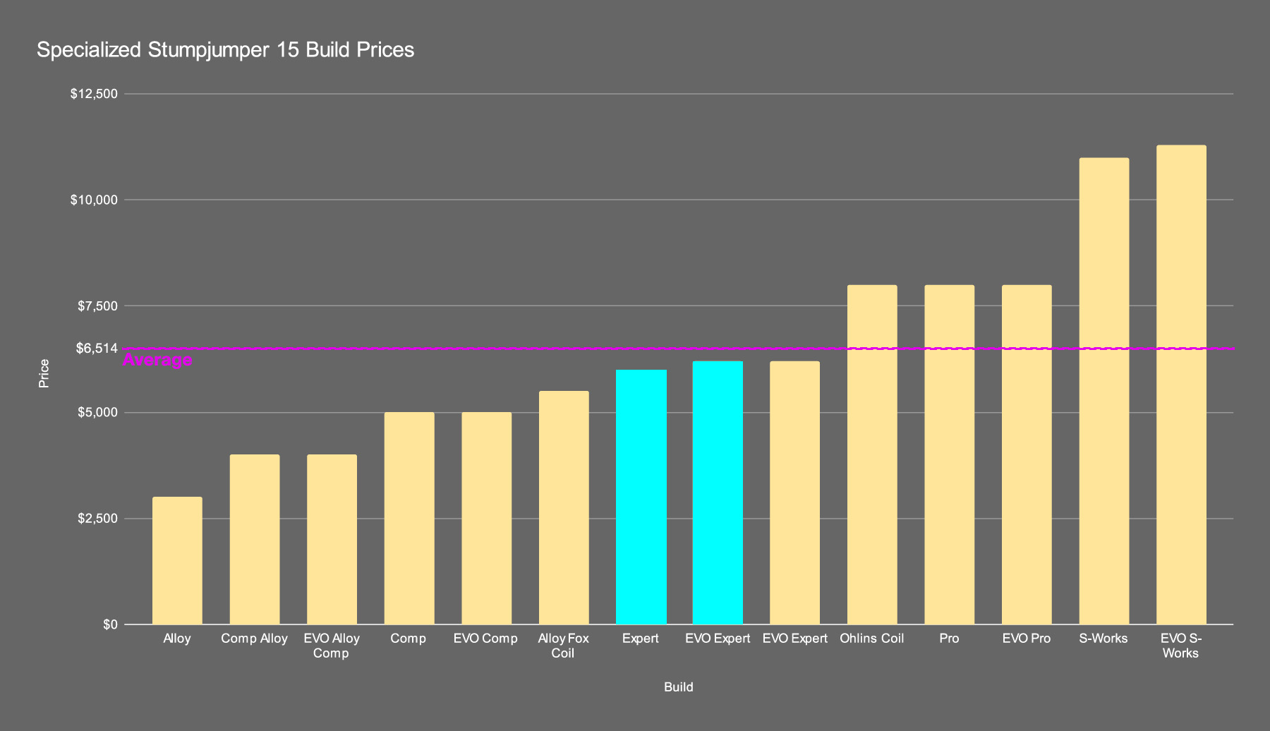Click the $6,514 average axis value
This screenshot has height=731, width=1270.
coord(97,349)
